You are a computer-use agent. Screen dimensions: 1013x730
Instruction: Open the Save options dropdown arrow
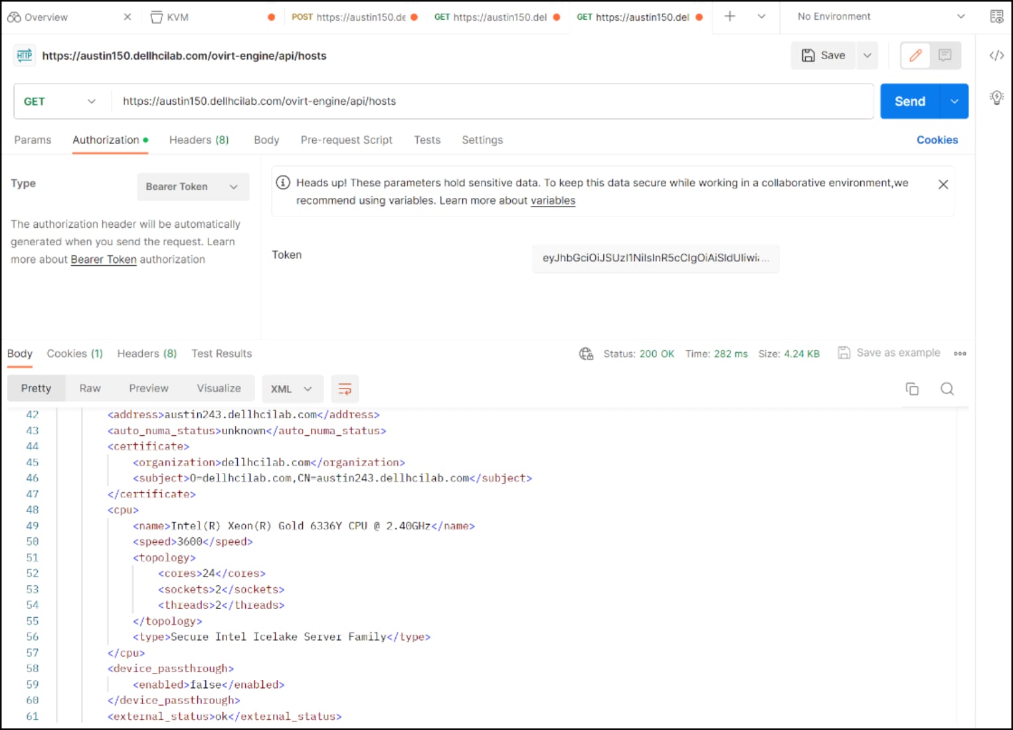tap(867, 56)
